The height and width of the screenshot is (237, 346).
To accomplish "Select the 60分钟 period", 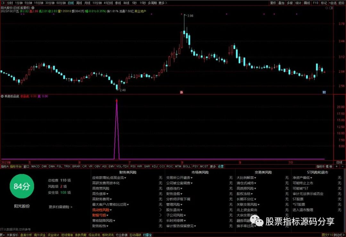I will [x=61, y=3].
